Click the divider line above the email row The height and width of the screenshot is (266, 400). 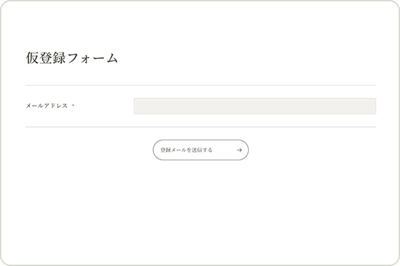point(200,86)
